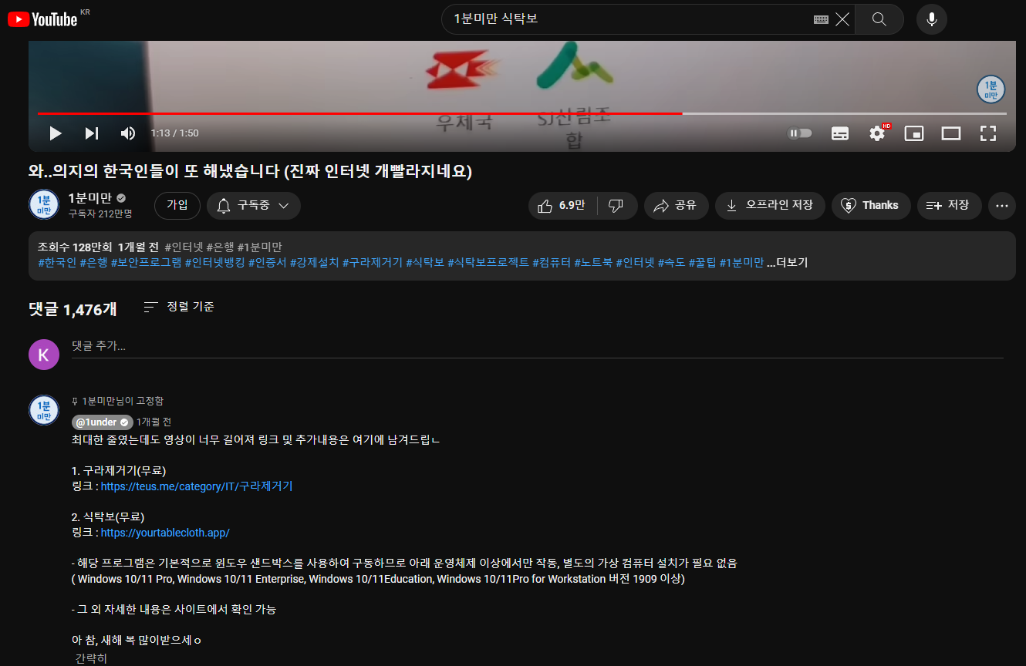
Task: Open 정렬 기준 comment sort menu
Action: (179, 307)
